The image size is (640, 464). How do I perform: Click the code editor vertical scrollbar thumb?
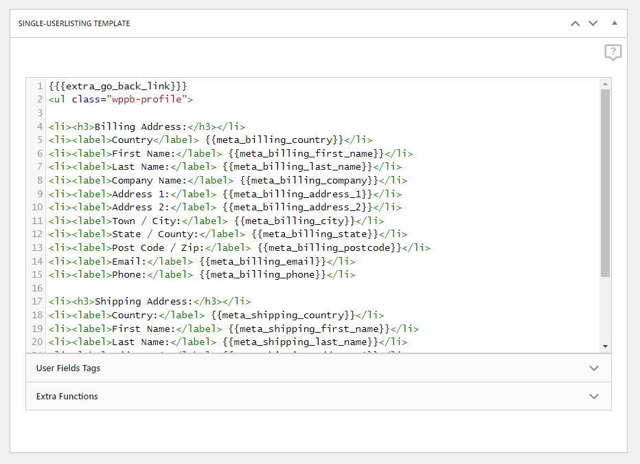(605, 183)
